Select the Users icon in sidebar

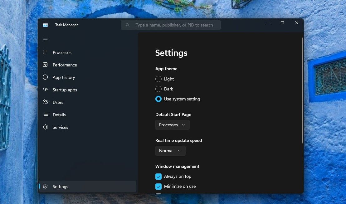tap(45, 102)
